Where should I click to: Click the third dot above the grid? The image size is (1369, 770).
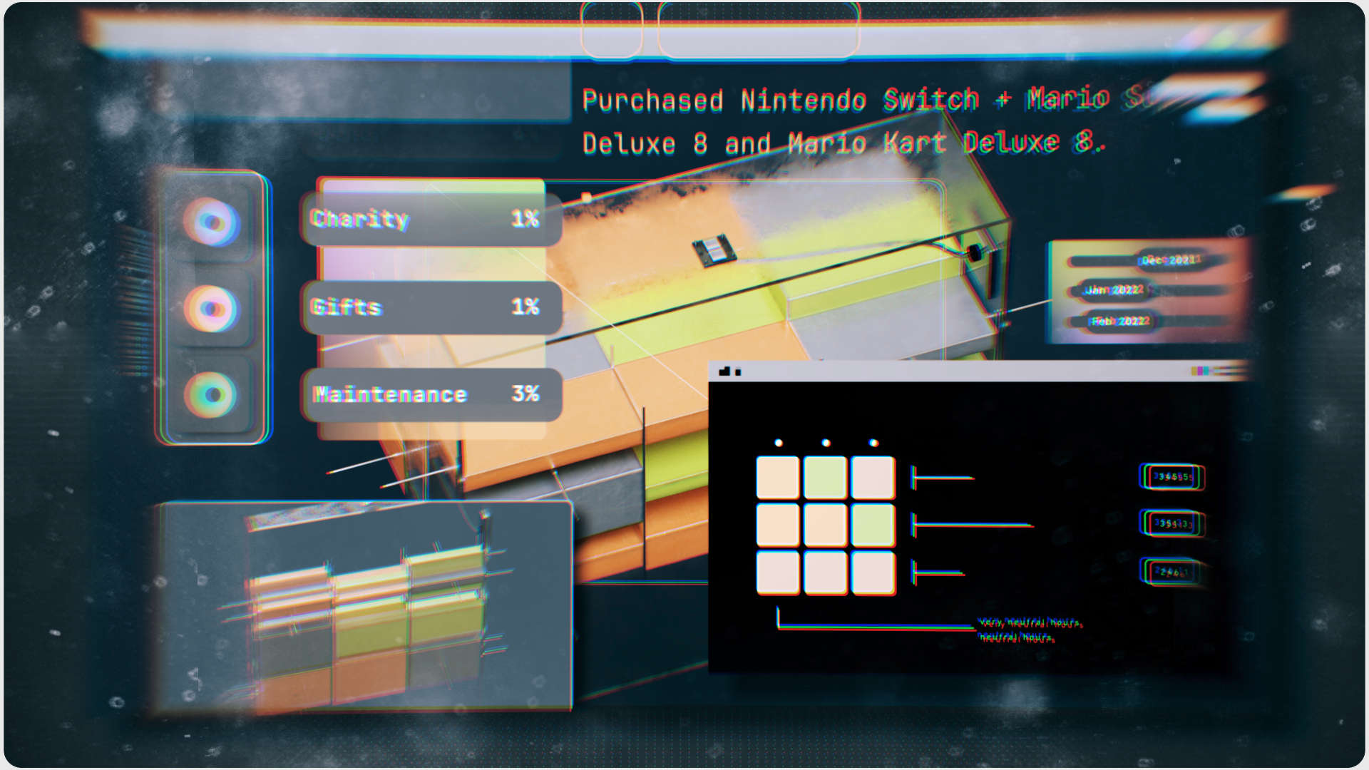point(873,443)
